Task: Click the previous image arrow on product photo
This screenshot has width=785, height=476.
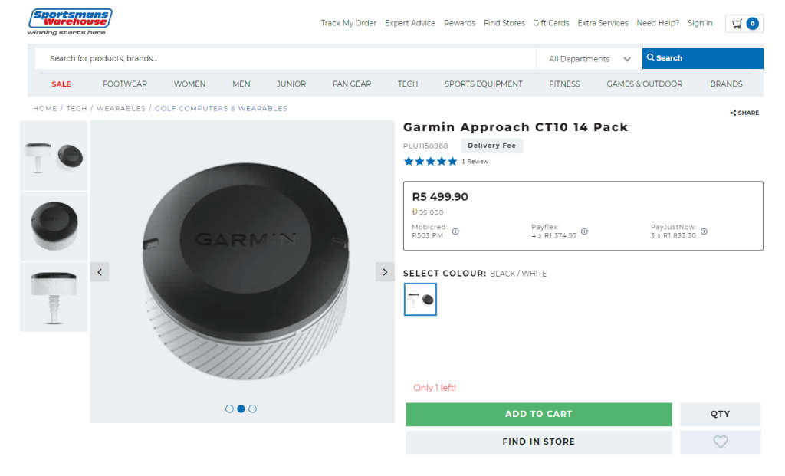Action: click(100, 271)
